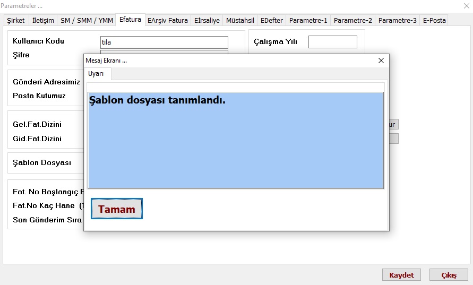Click the Kullanıcı Kodu input field
Screen dimensions: 473x285
[x=164, y=42]
